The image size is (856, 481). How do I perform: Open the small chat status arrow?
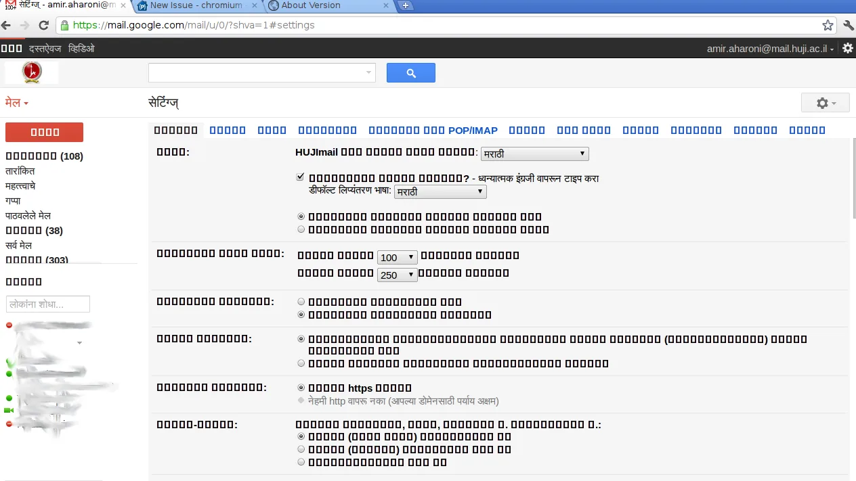[x=79, y=343]
